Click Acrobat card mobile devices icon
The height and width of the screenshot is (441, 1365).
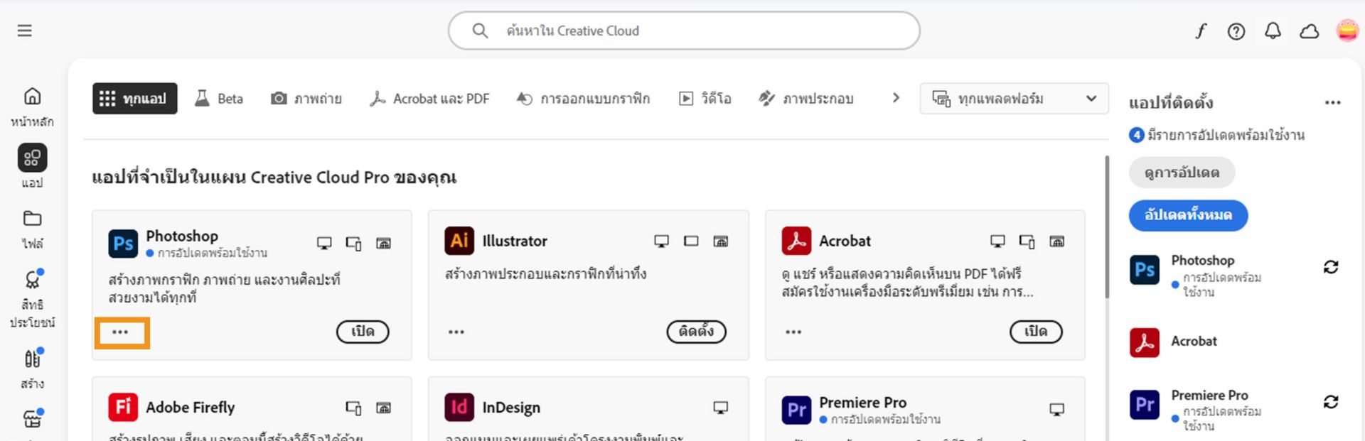point(1027,241)
